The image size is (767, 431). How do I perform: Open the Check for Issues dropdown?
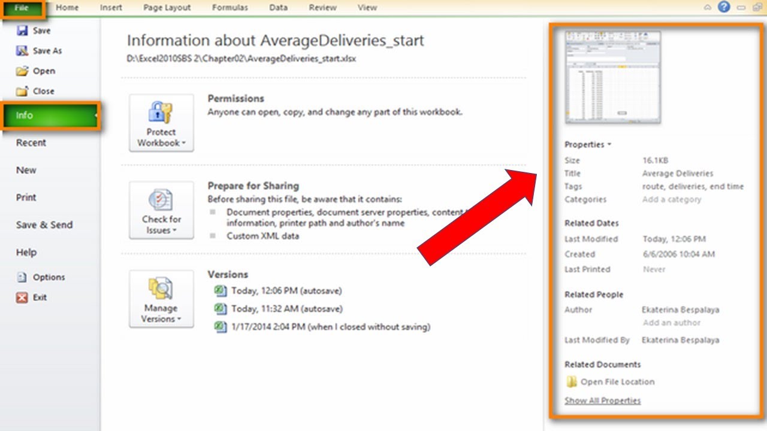(x=161, y=211)
